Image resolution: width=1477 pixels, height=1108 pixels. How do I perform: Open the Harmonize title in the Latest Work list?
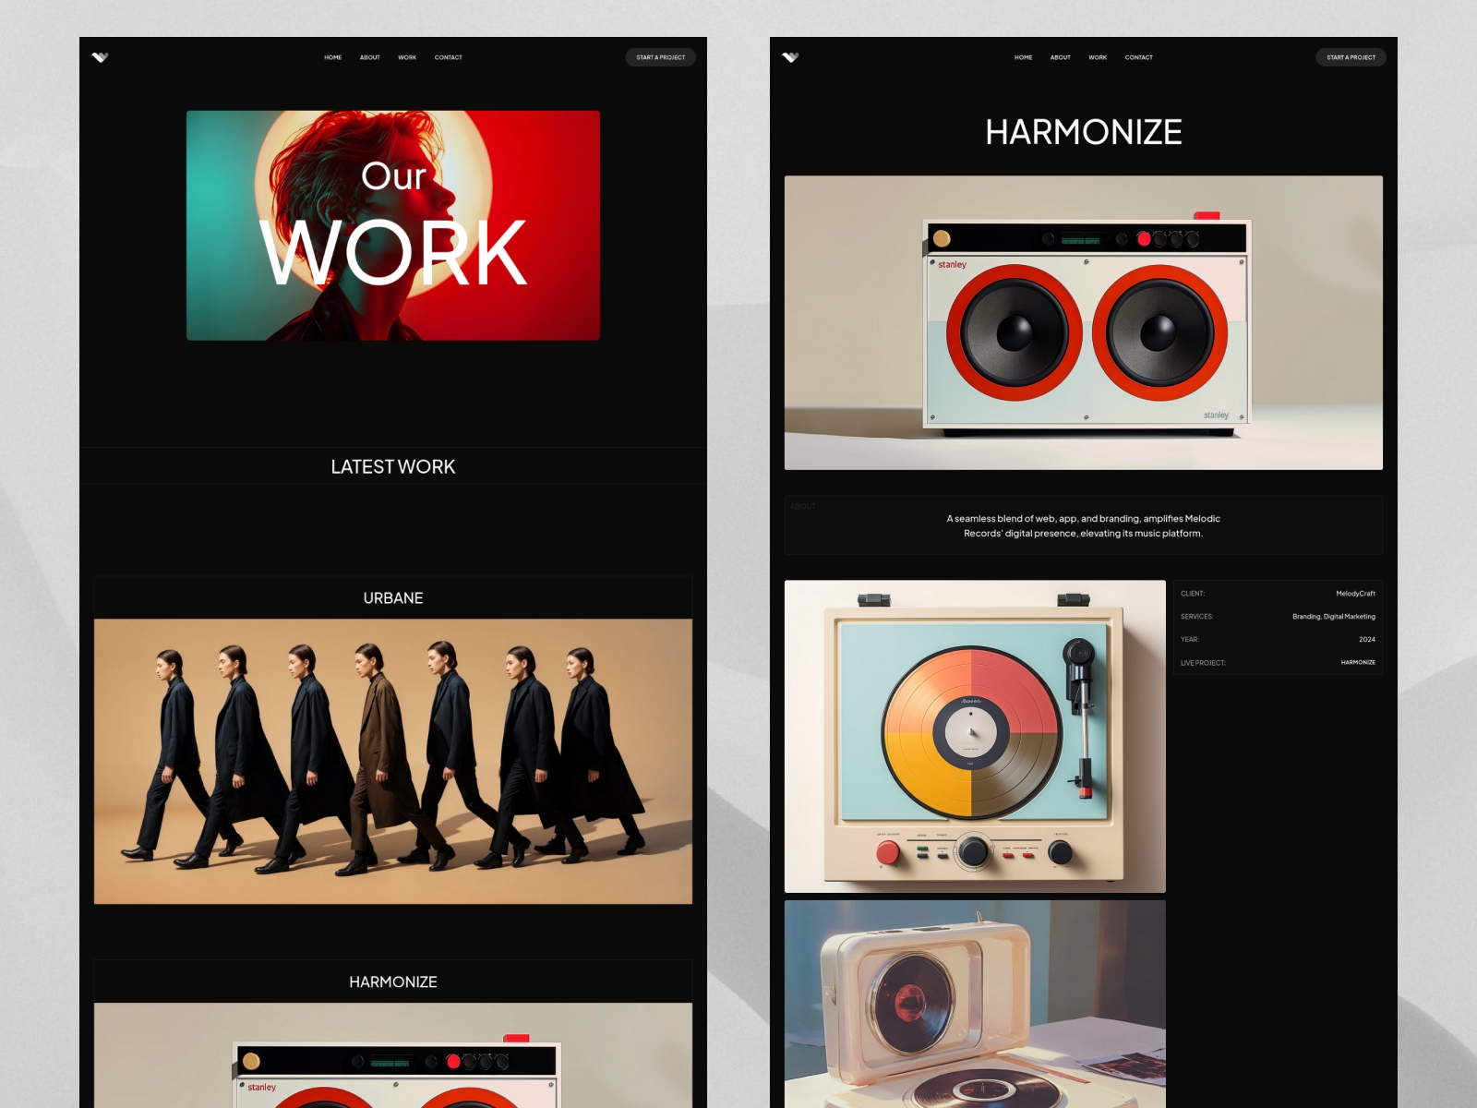(x=393, y=982)
